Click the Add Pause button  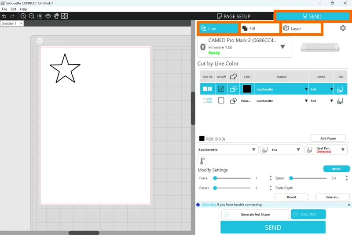[x=328, y=138]
